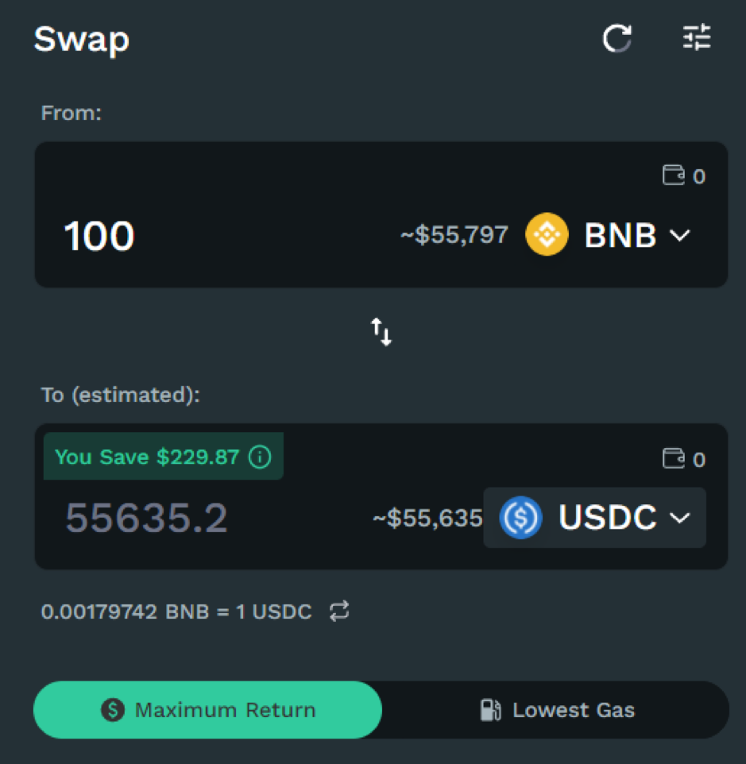
Task: Open the swap settings sliders icon
Action: [697, 38]
